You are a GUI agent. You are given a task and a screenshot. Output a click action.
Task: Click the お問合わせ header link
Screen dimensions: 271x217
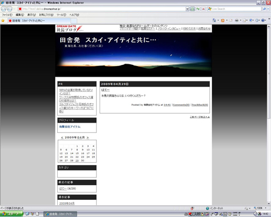click(204, 28)
